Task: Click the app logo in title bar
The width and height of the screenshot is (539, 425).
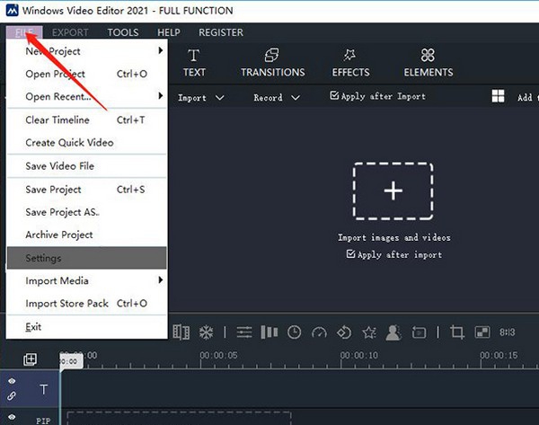Action: pyautogui.click(x=13, y=10)
